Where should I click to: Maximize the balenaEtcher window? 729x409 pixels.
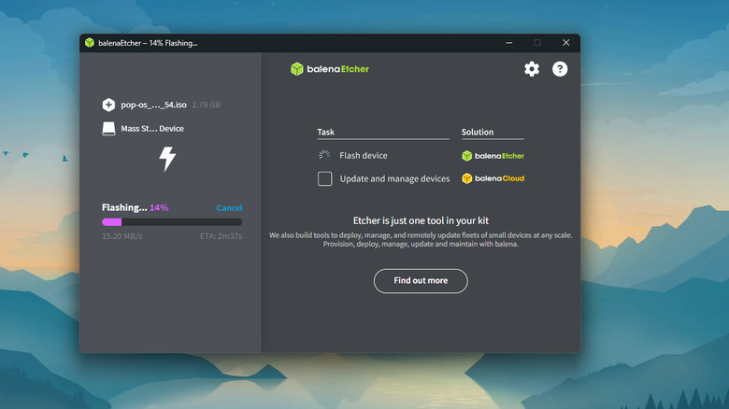pyautogui.click(x=537, y=43)
